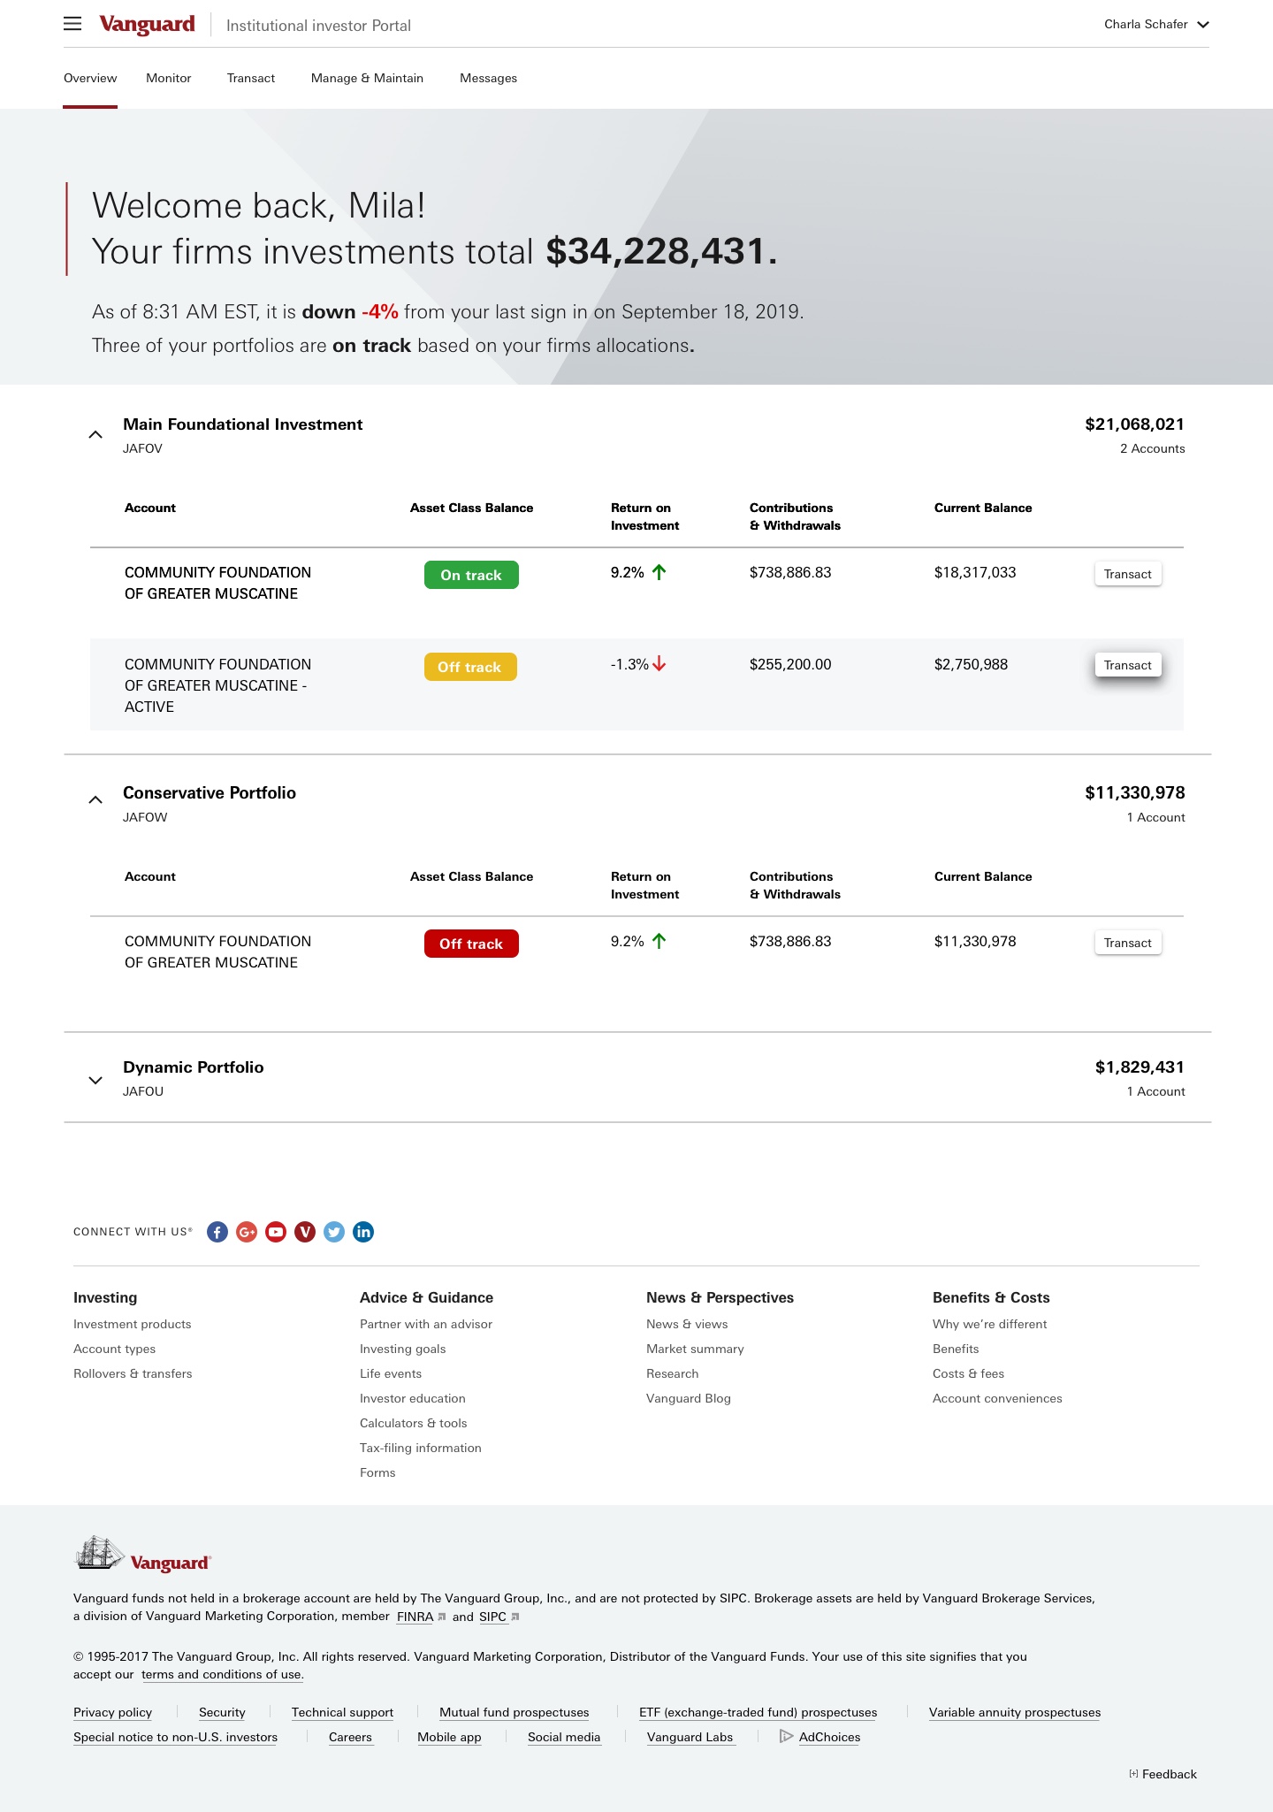This screenshot has width=1273, height=1812.
Task: Click Transact button for $11,330,978 account
Action: pos(1128,943)
